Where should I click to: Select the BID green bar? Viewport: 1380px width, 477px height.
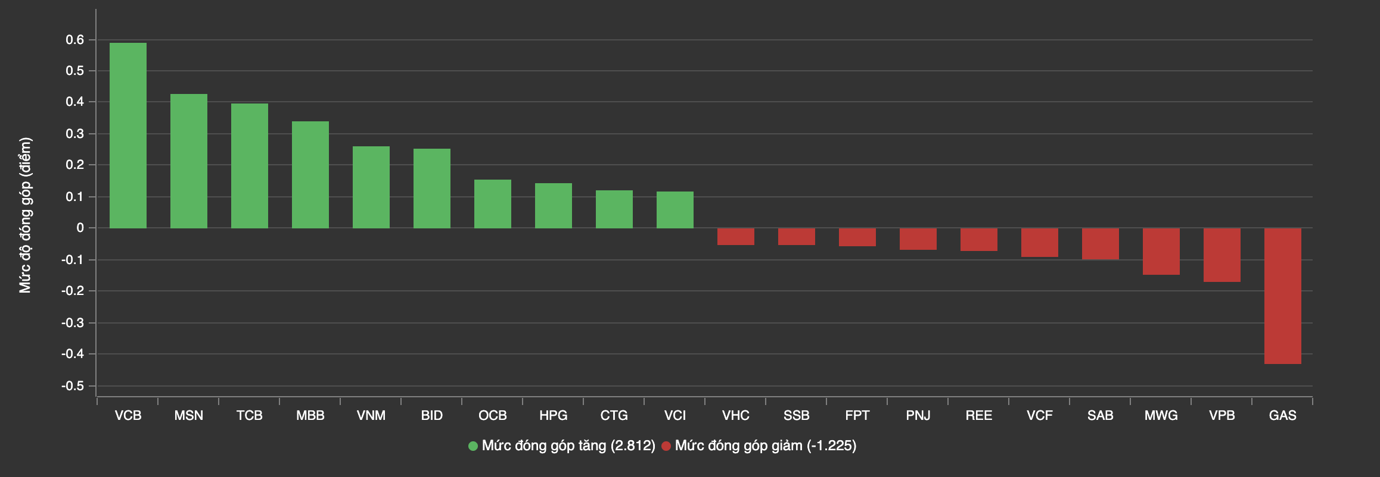432,189
